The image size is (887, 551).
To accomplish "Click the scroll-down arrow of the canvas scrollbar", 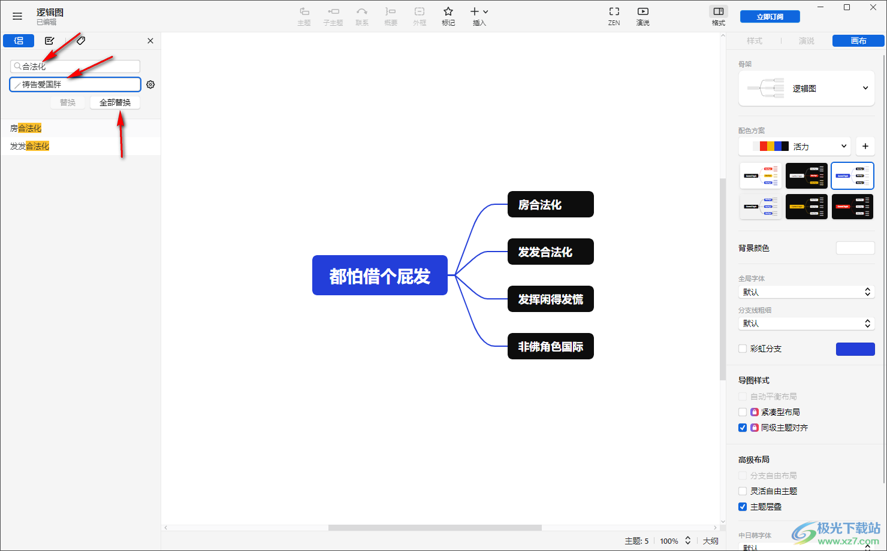I will tap(723, 522).
